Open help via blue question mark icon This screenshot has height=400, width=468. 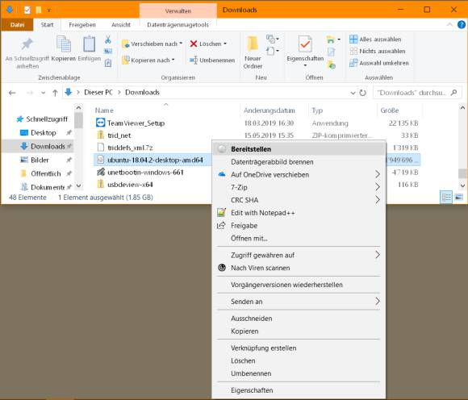(461, 24)
